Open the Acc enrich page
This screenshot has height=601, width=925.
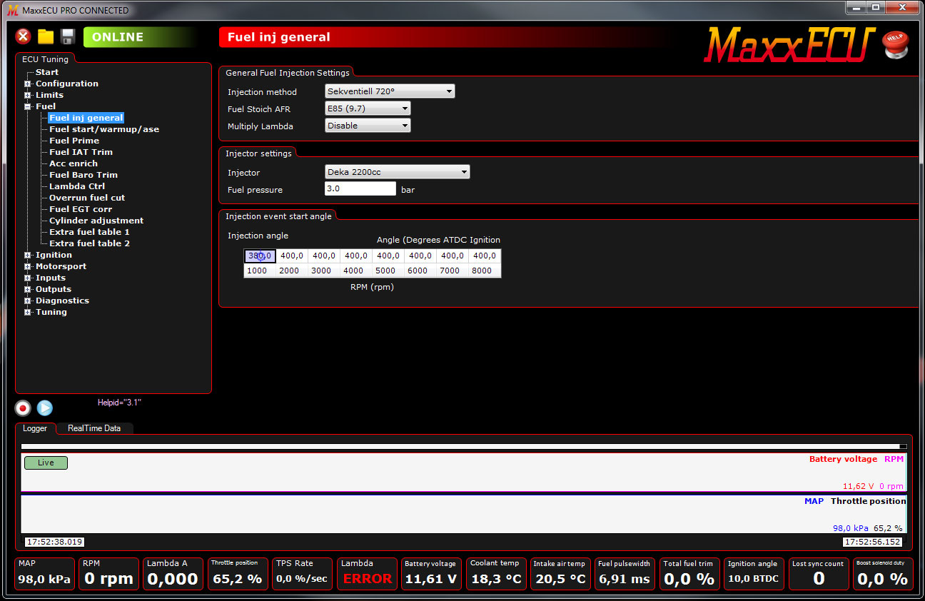pyautogui.click(x=74, y=163)
